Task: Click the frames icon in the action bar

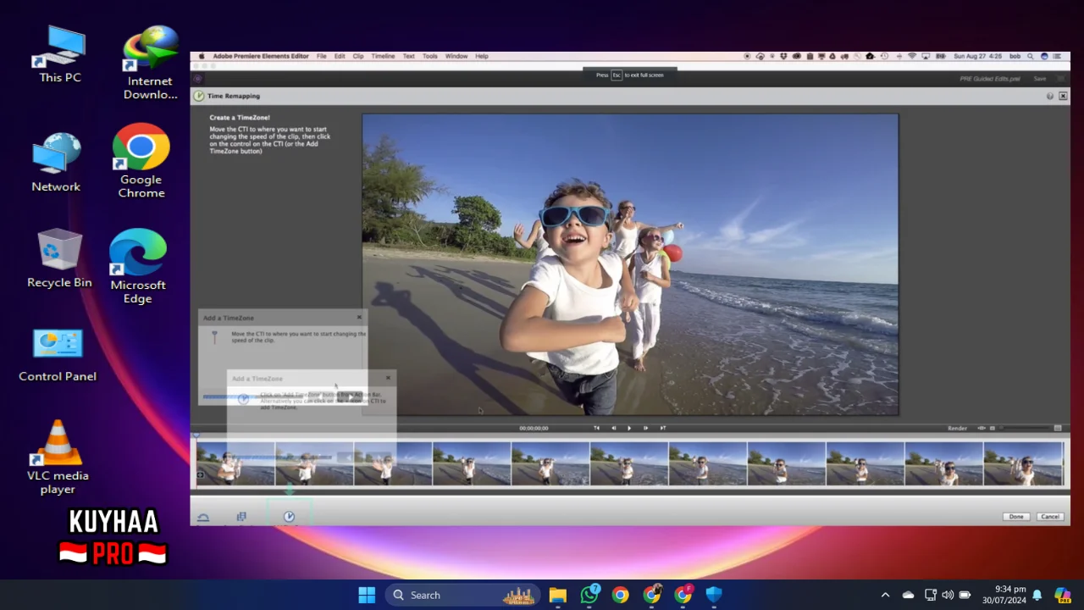Action: coord(241,516)
